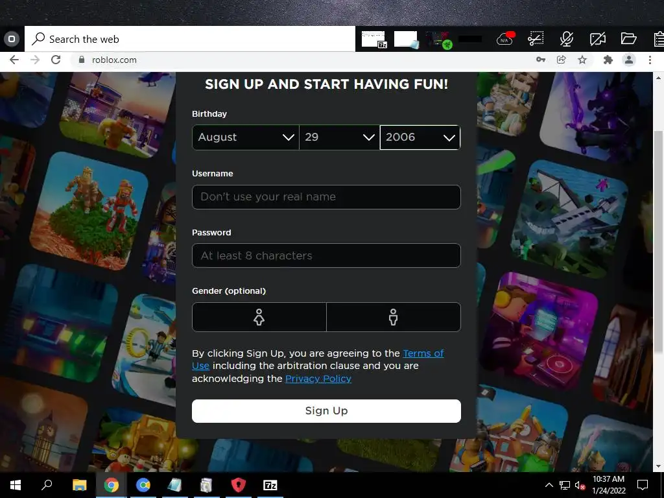Open the folder icon in top toolbar
664x498 pixels.
[x=629, y=38]
